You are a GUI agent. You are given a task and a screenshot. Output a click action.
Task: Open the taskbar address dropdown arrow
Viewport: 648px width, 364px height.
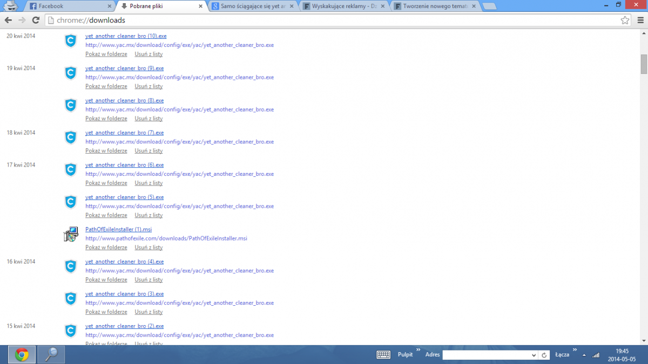point(534,355)
